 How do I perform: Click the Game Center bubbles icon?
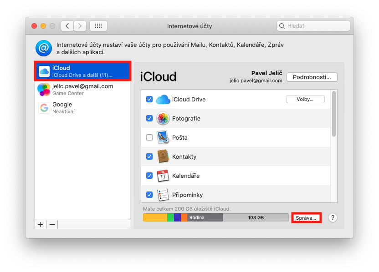(44, 90)
